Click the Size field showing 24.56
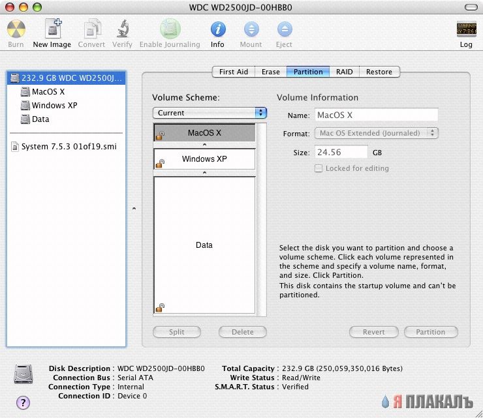 pyautogui.click(x=341, y=153)
